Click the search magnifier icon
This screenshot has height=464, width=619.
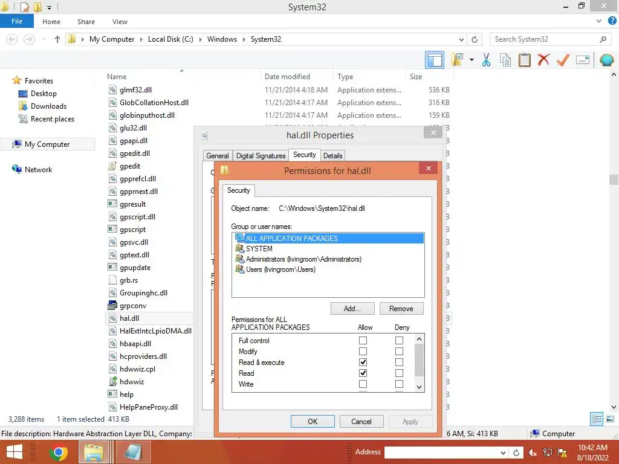click(x=603, y=39)
